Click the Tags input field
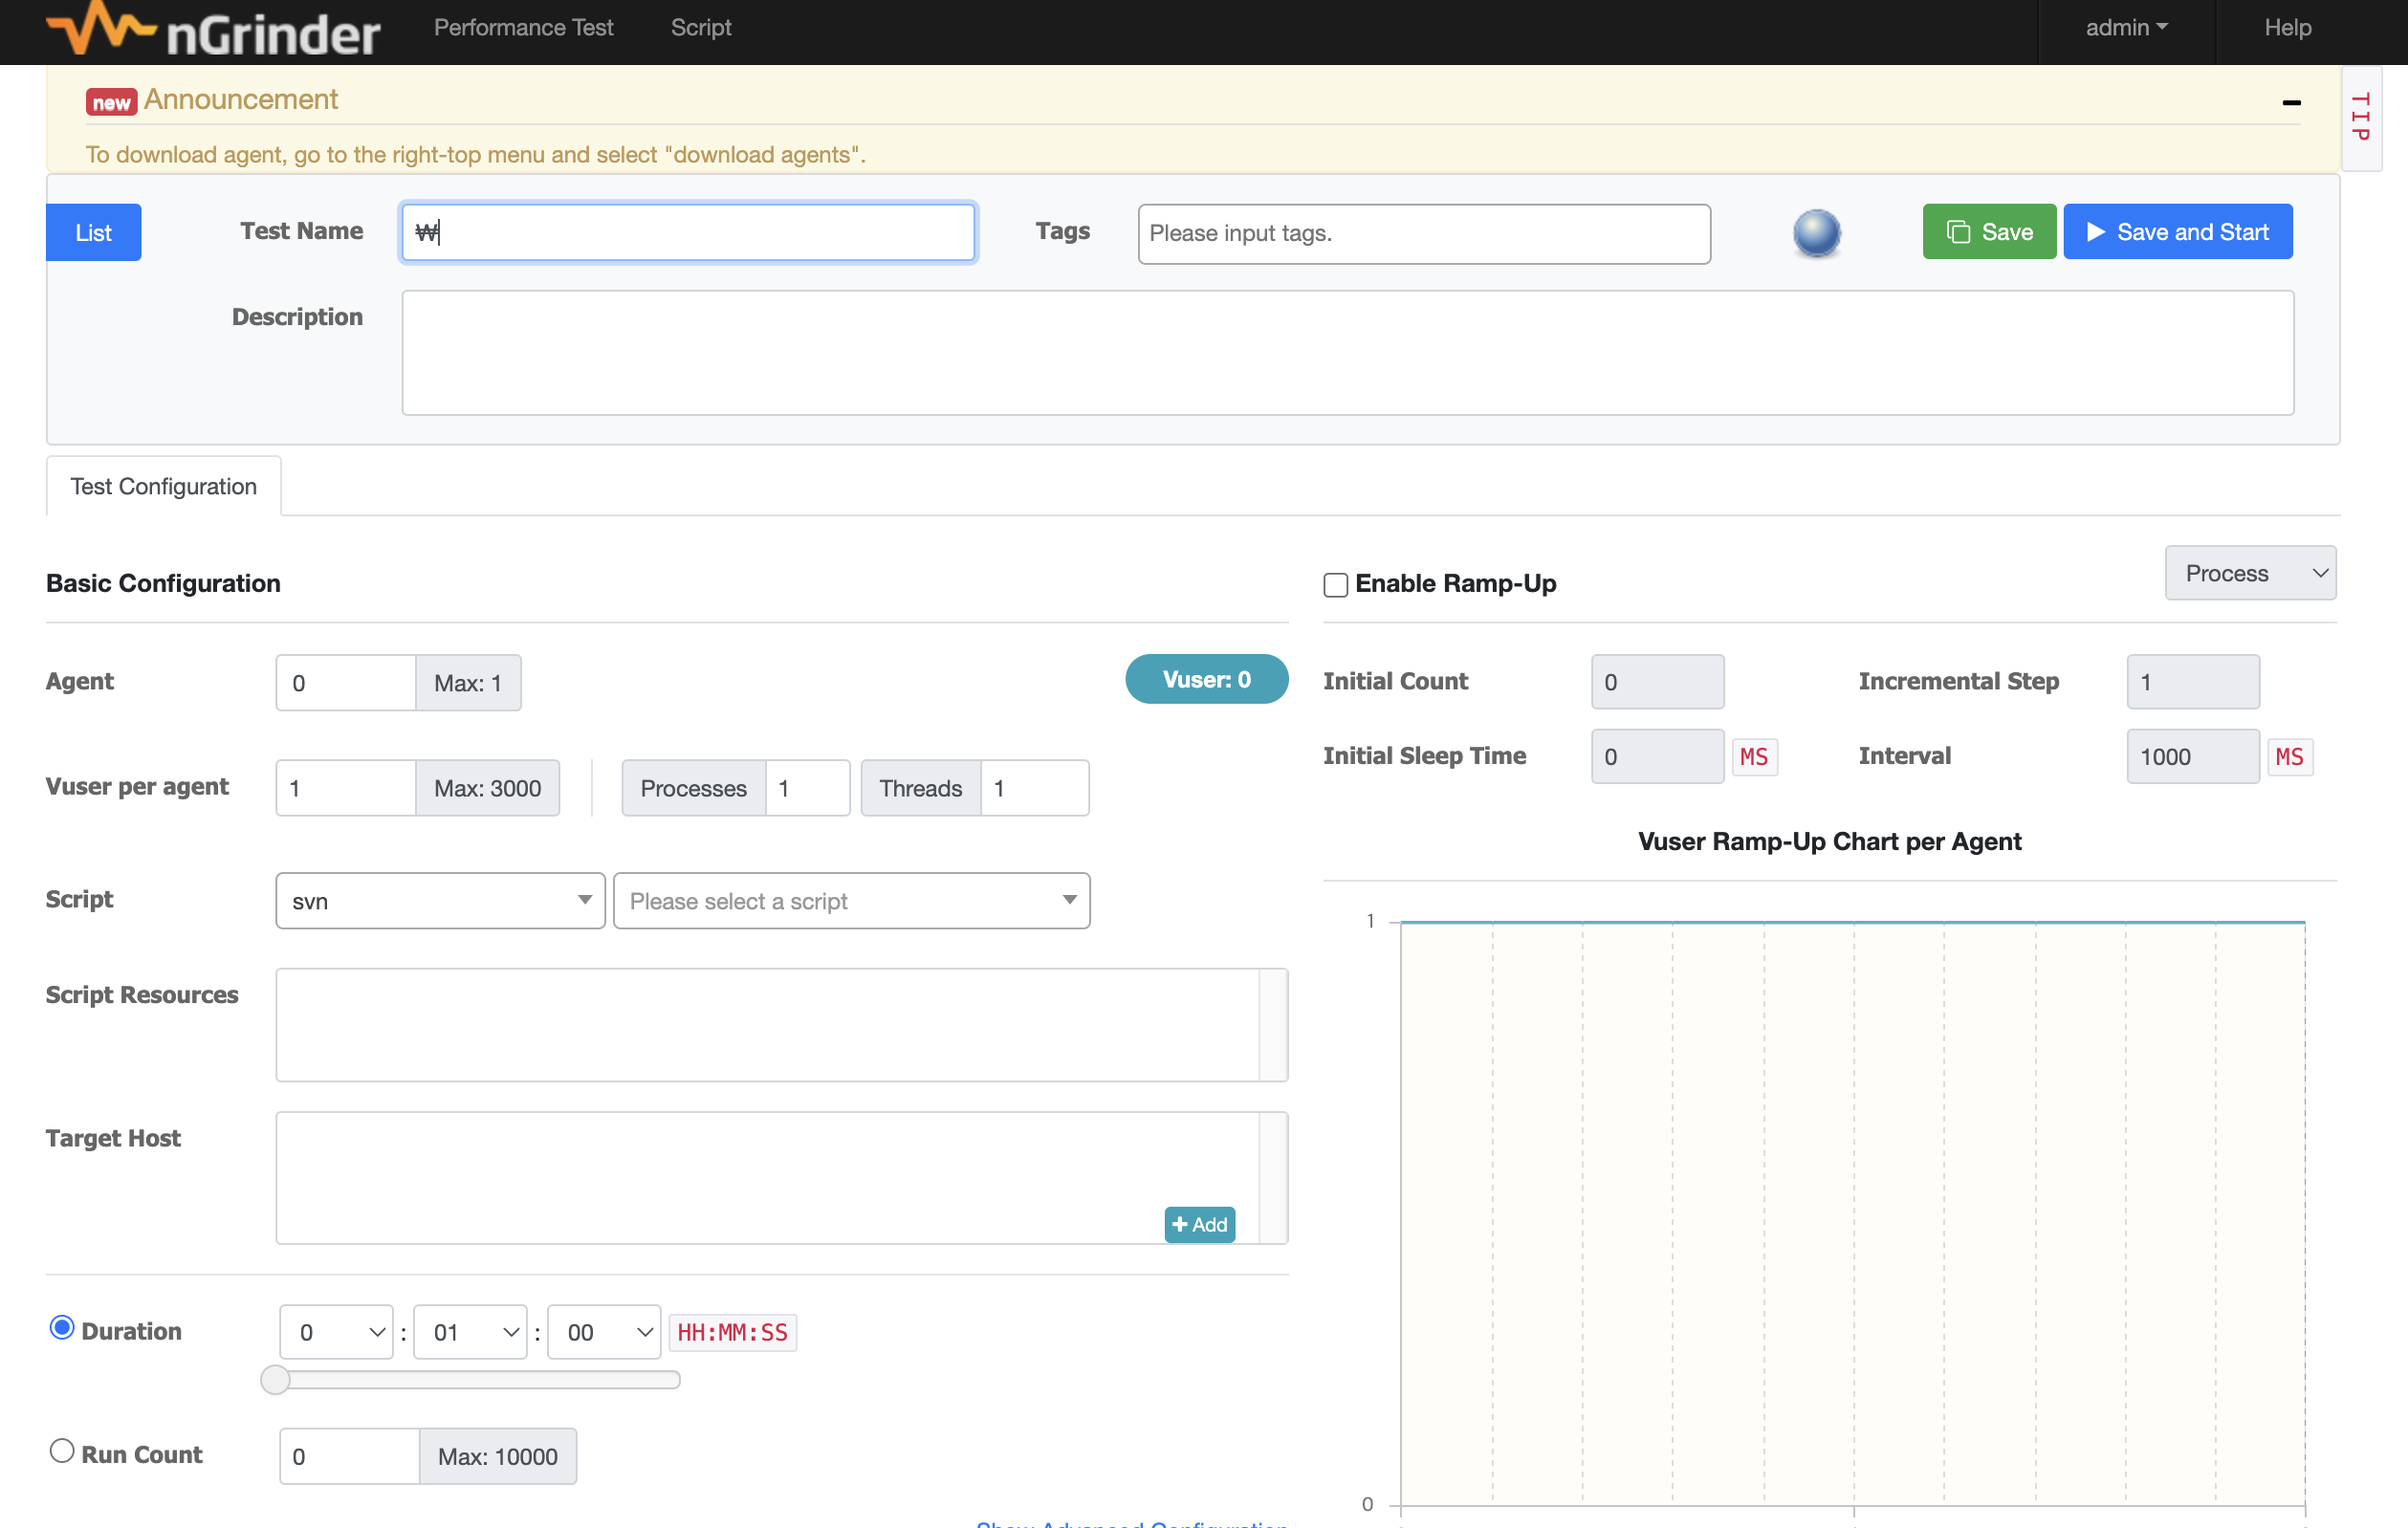The width and height of the screenshot is (2408, 1528). click(x=1423, y=233)
